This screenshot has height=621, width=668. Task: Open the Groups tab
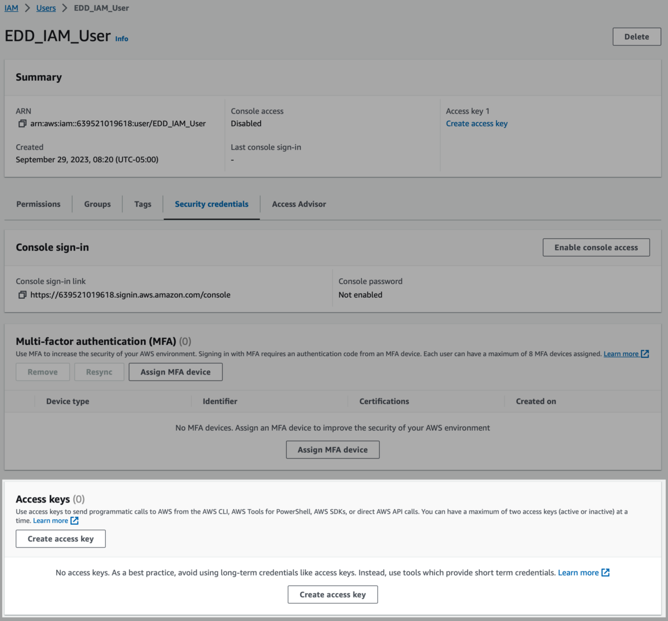(x=97, y=204)
